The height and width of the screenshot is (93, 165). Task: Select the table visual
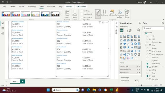coord(128,51)
